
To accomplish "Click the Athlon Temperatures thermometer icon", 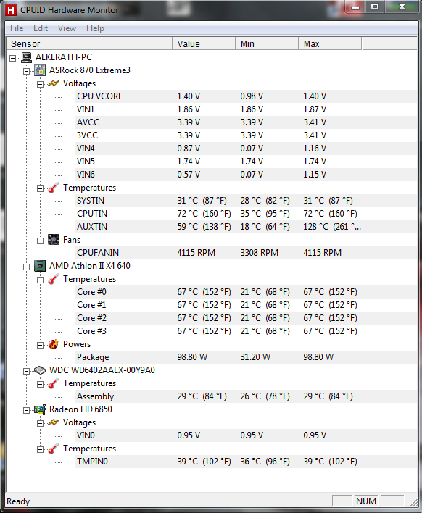I will [54, 279].
